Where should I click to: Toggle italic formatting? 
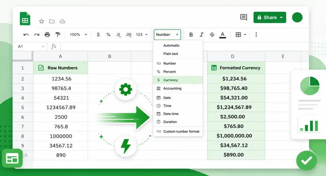pos(202,35)
